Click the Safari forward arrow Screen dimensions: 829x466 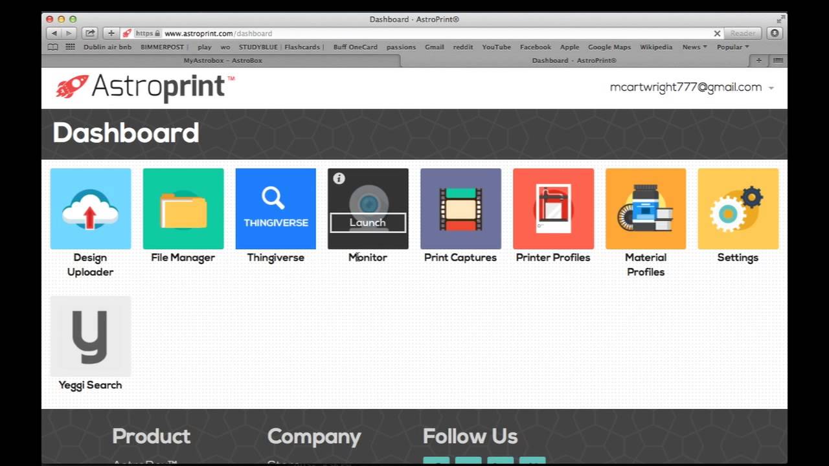(x=69, y=33)
